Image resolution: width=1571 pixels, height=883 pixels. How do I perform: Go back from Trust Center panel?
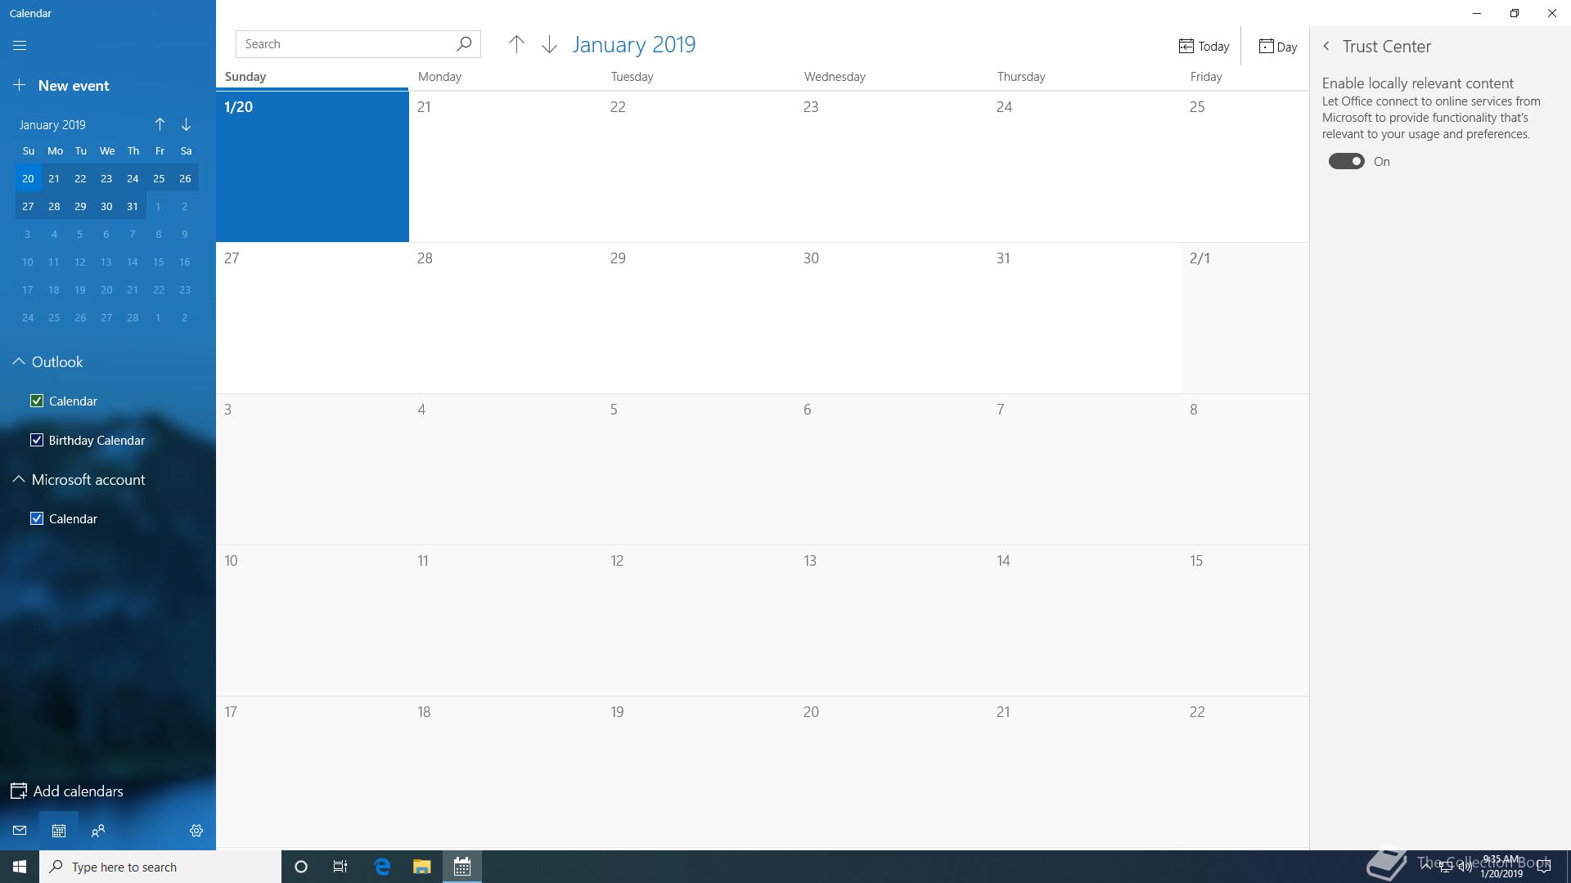[x=1326, y=47]
